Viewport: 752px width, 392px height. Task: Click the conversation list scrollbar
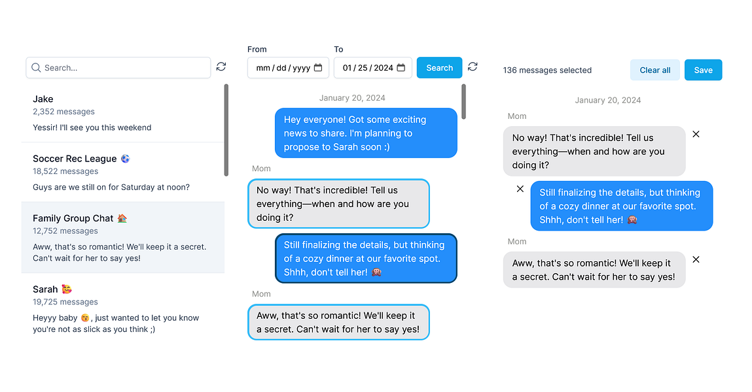[x=226, y=129]
